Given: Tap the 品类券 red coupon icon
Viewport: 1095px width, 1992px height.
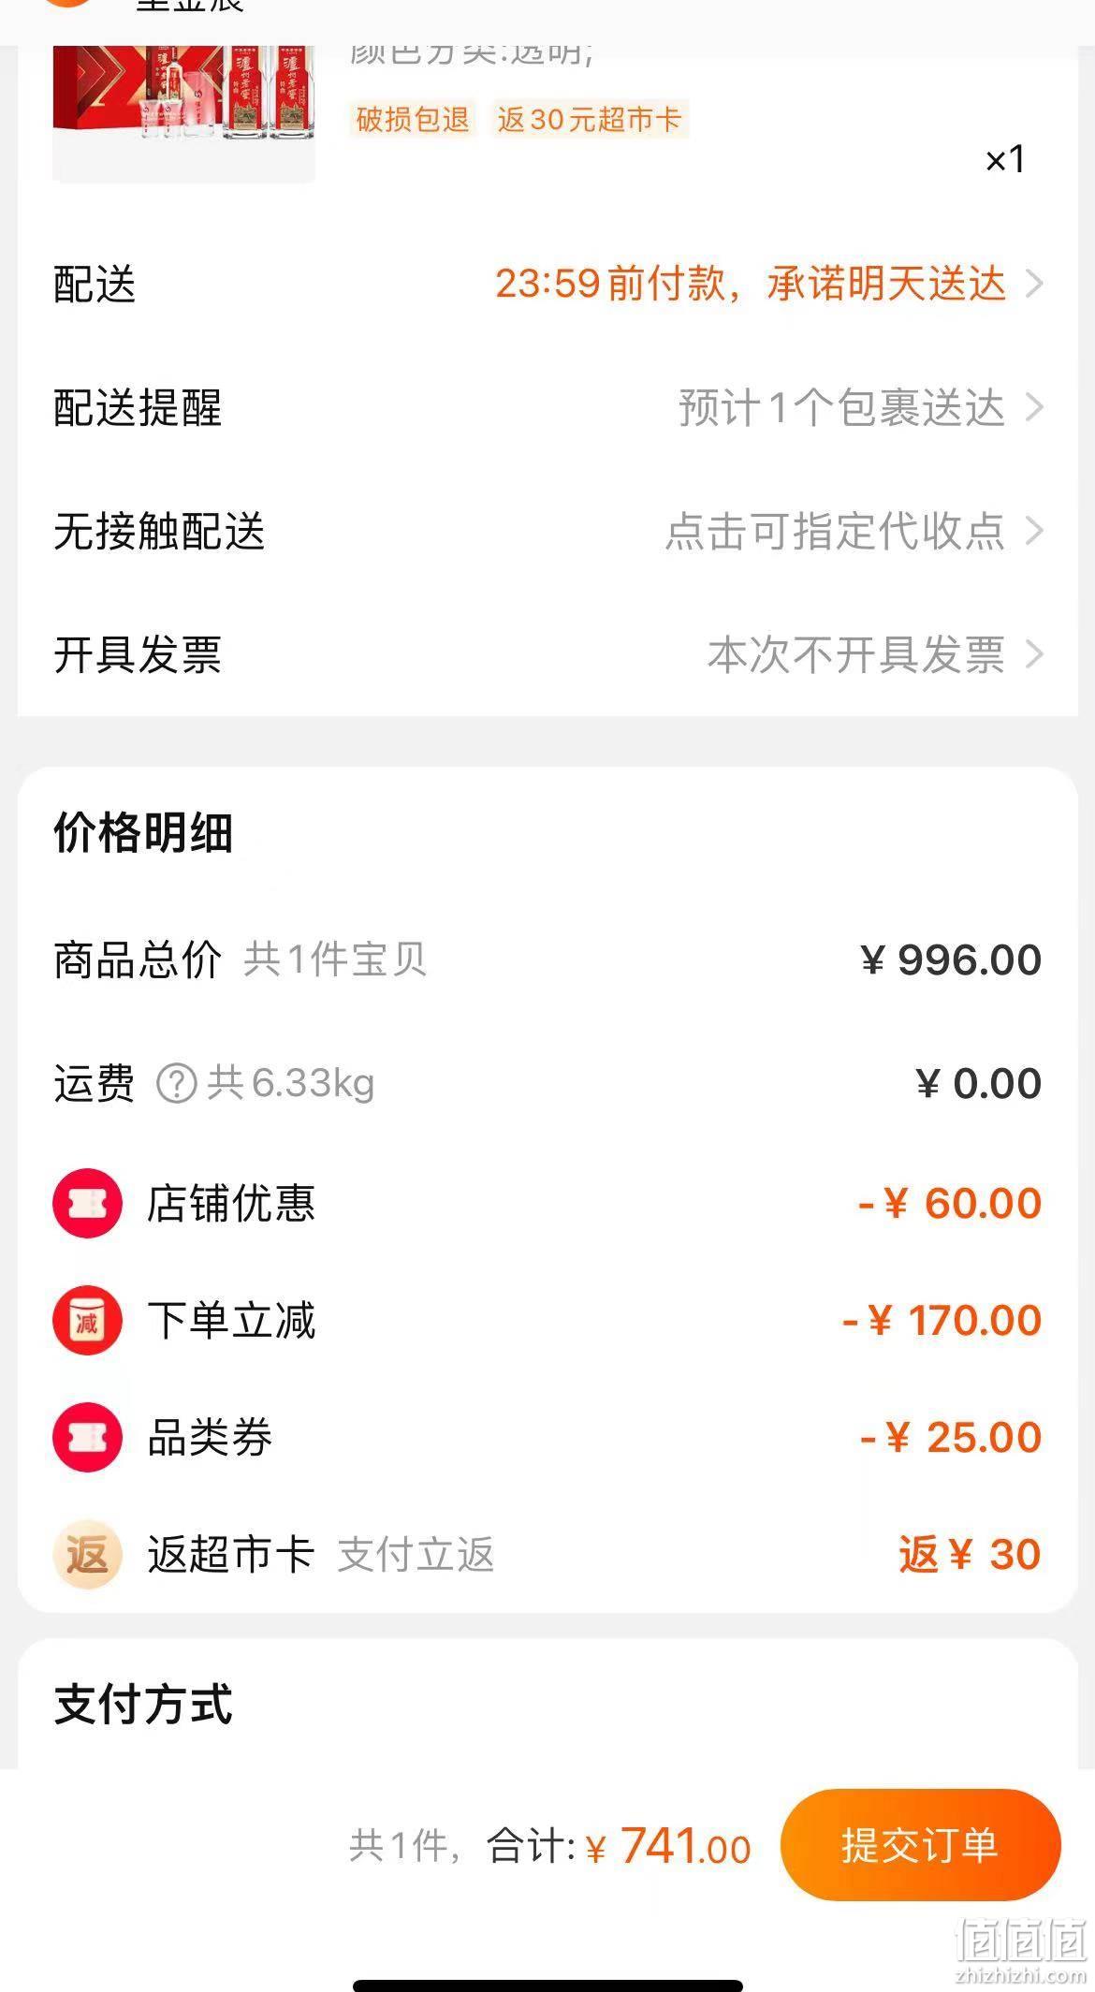Looking at the screenshot, I should [87, 1437].
